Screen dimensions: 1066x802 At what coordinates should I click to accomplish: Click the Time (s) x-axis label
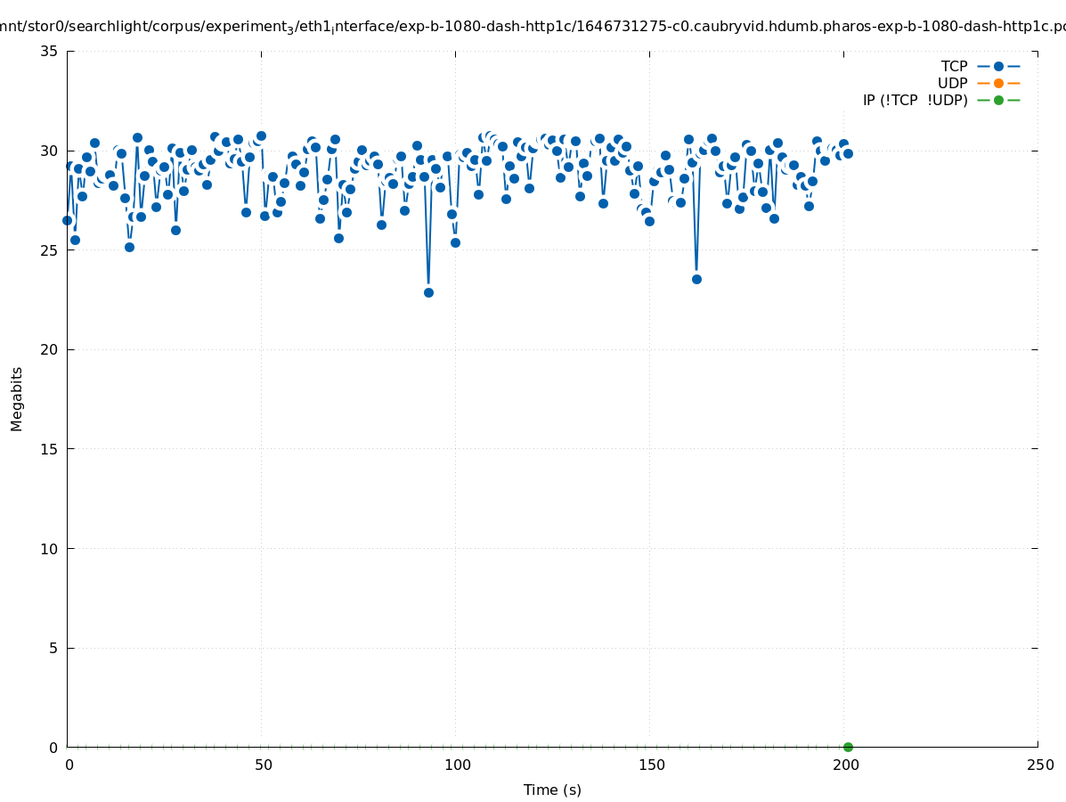click(x=552, y=790)
